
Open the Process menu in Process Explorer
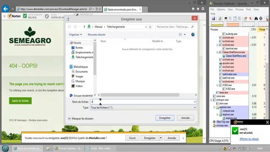click(239, 9)
